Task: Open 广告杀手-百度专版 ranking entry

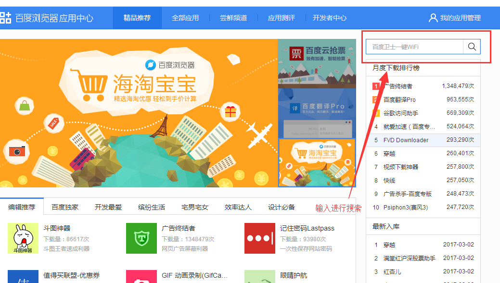Action: pos(408,194)
